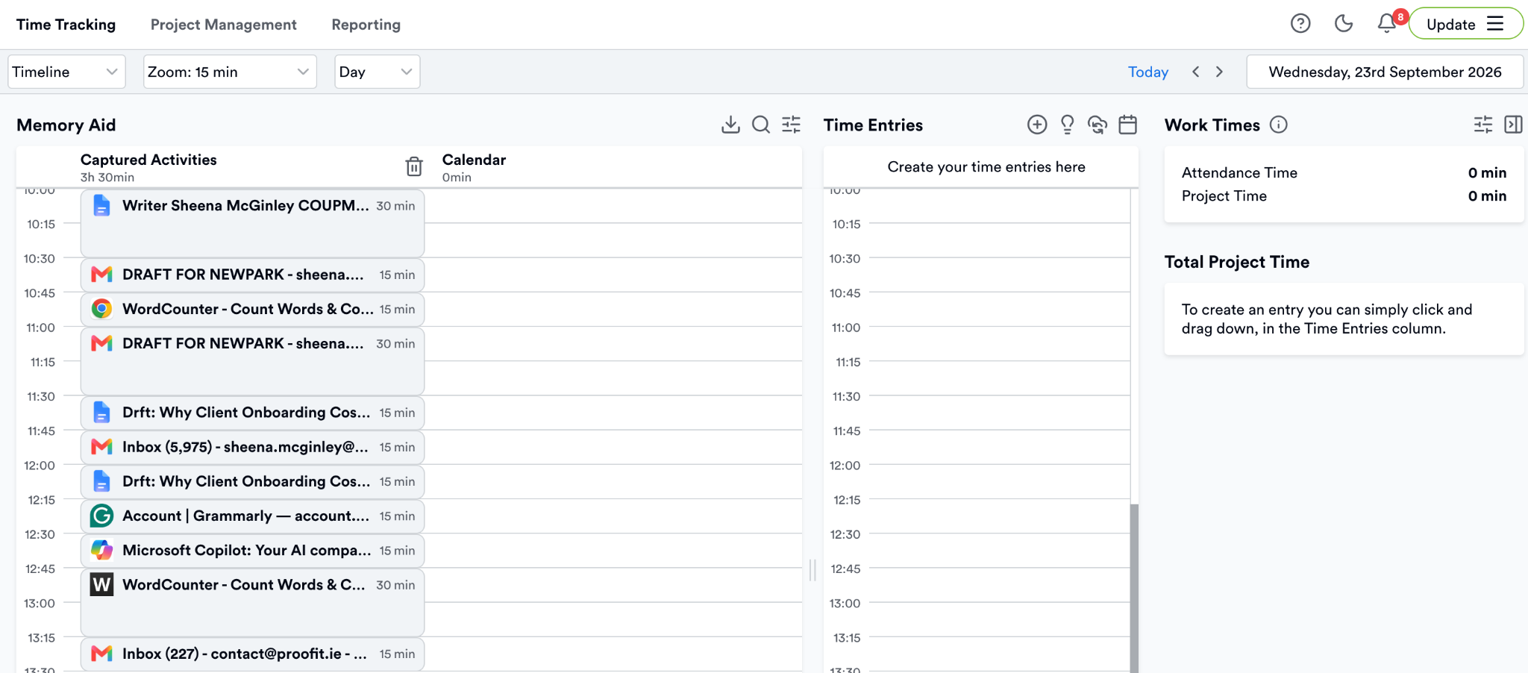Switch to Project Management tab

pyautogui.click(x=224, y=25)
